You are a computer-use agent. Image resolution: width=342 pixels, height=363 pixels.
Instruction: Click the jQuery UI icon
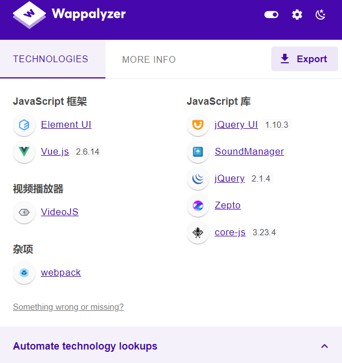[198, 125]
